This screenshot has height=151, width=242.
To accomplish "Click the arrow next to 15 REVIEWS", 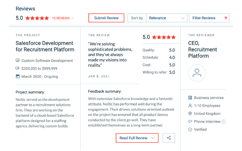I will coord(73,18).
